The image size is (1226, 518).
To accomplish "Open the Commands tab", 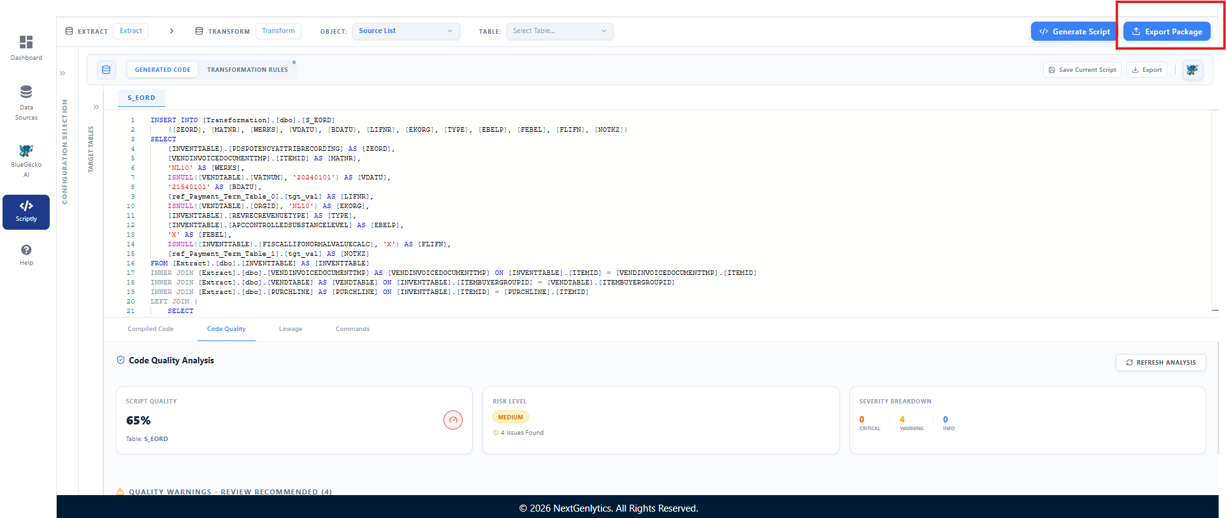I will 352,329.
